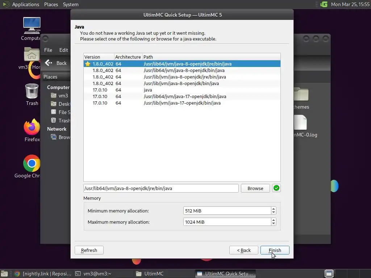
Task: Select the UltimMC-0.log file icon
Action: pos(300,122)
